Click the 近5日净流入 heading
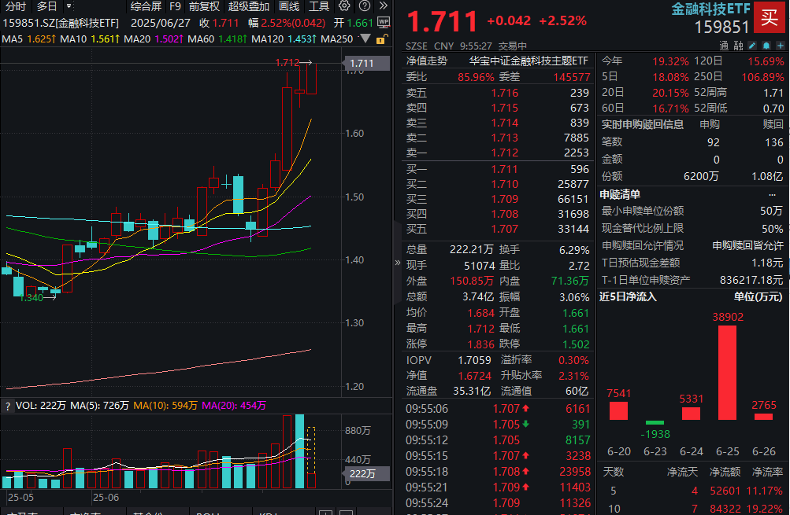Screen dimensions: 790x515 629,296
